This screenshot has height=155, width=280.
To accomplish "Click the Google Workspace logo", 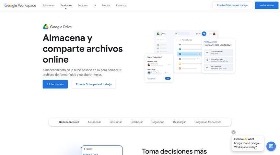I will tap(20, 6).
